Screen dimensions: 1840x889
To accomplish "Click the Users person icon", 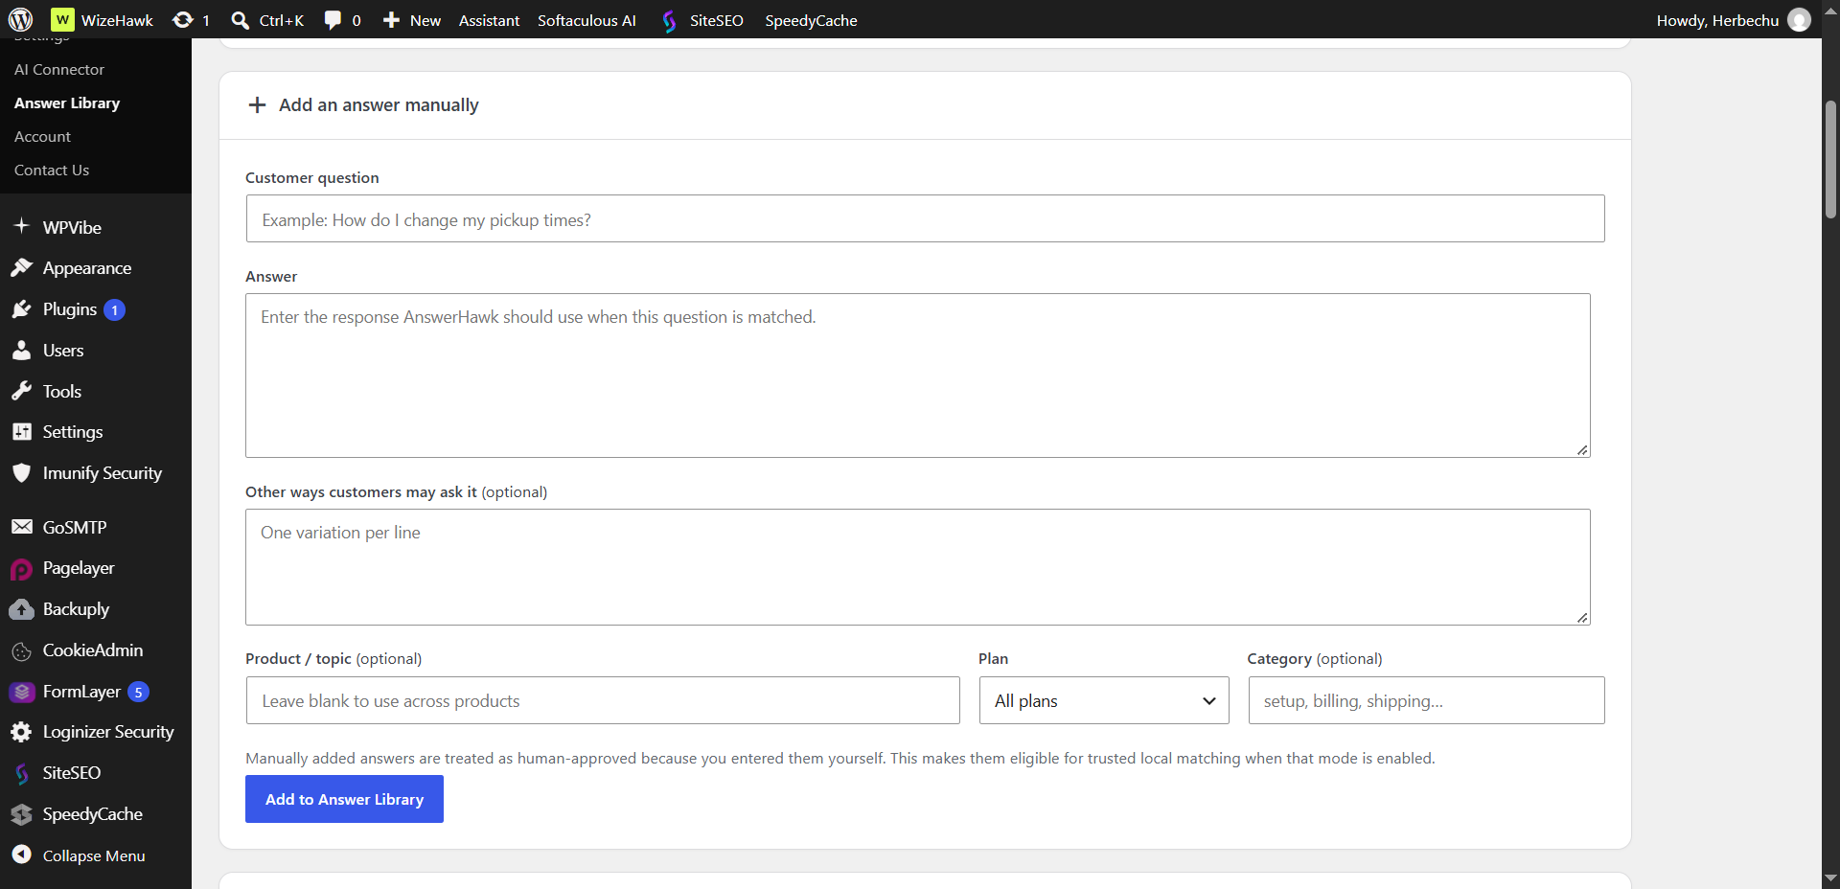I will point(21,350).
